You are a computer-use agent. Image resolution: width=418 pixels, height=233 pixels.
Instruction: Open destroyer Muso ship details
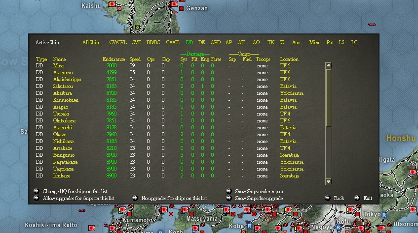59,65
